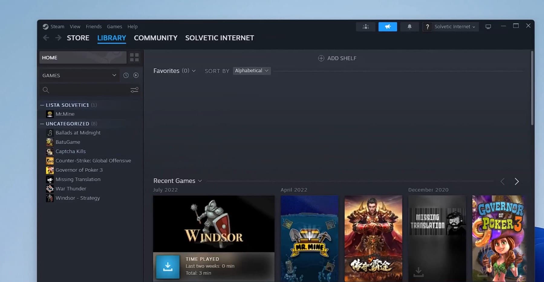Open the Mr.Mine game cover
This screenshot has width=544, height=282.
pos(309,239)
